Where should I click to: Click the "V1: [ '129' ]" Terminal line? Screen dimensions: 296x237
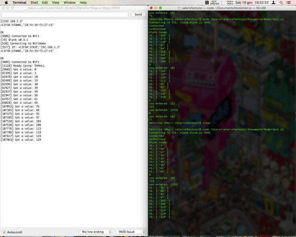(x=160, y=217)
